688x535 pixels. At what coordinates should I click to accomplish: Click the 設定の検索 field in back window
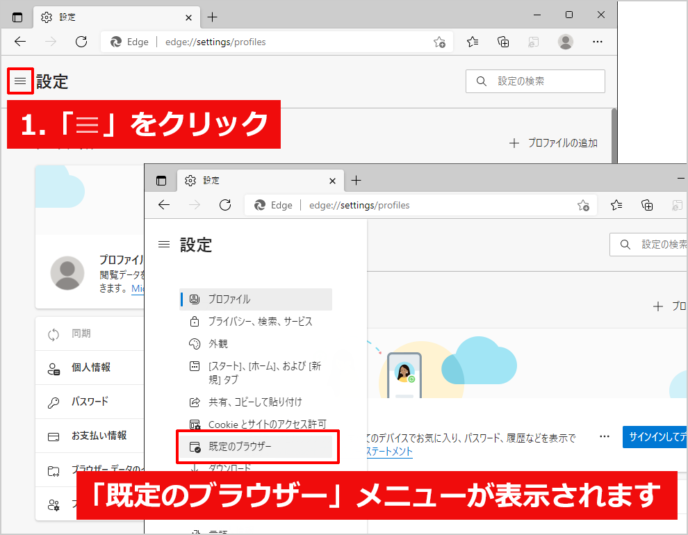(535, 81)
